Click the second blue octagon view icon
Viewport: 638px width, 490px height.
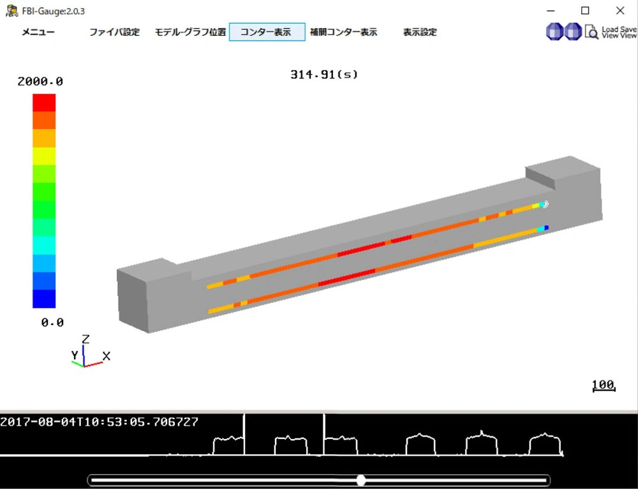(574, 31)
